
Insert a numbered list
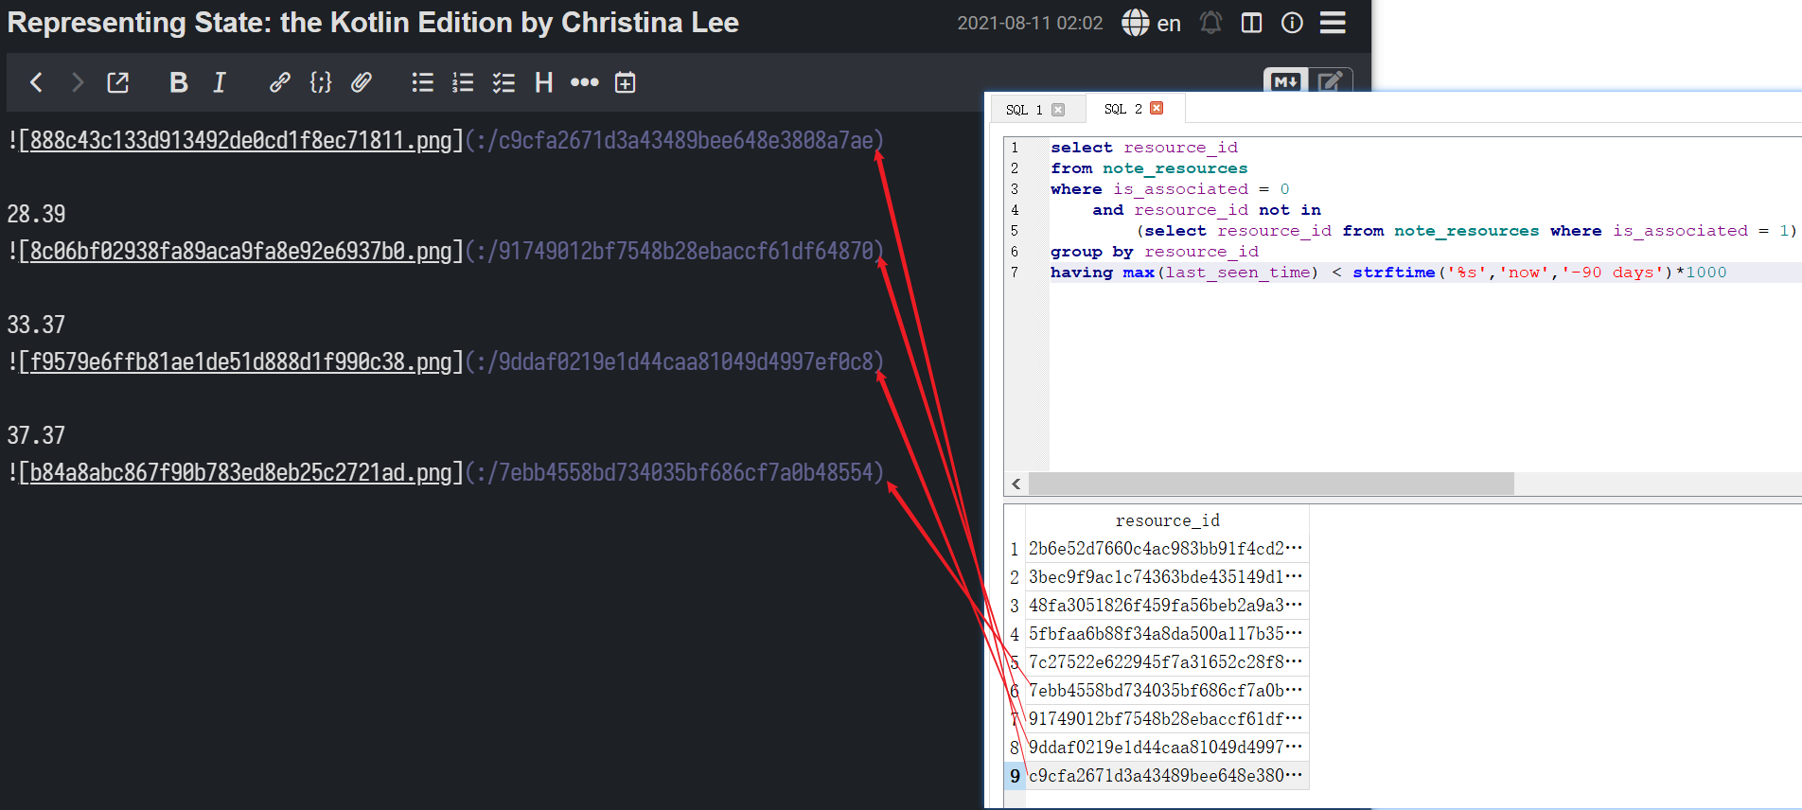[463, 82]
